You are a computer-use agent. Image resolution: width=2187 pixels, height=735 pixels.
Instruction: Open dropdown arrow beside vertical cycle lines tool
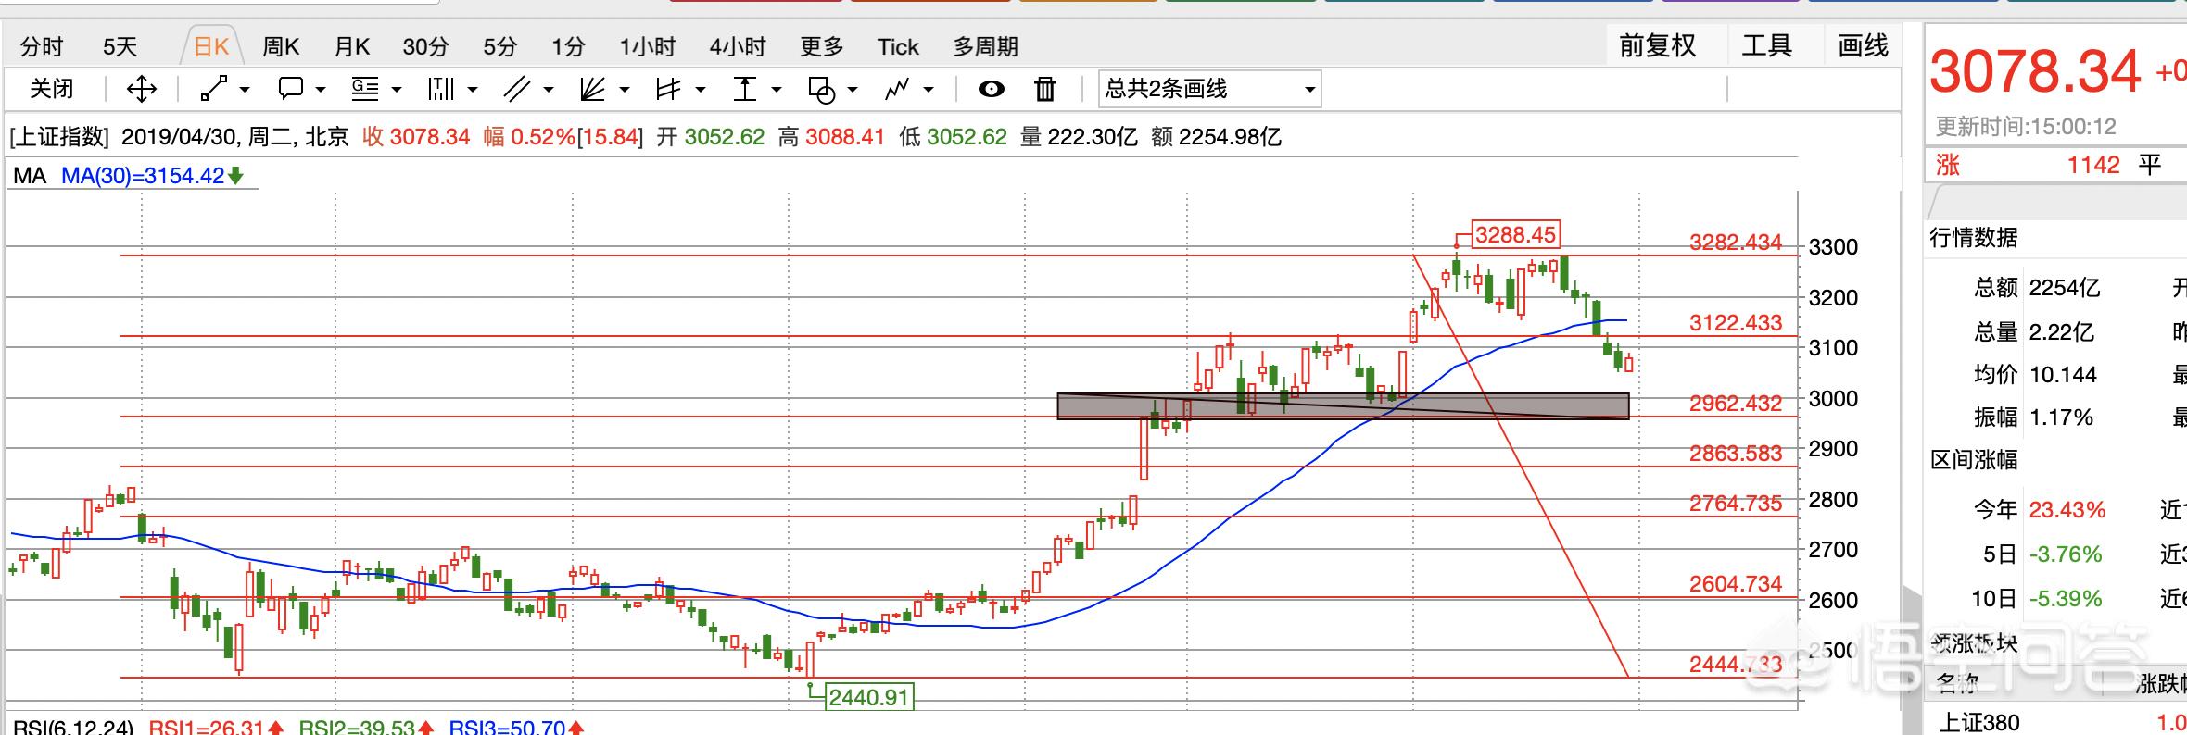click(473, 90)
